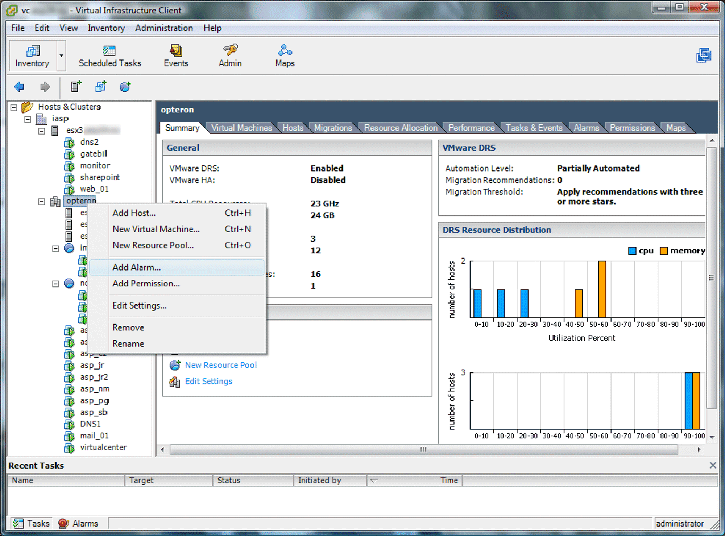725x536 pixels.
Task: Select the asp_sb virtual machine
Action: tap(94, 412)
